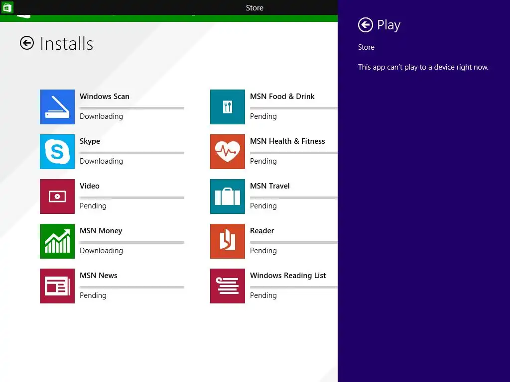The width and height of the screenshot is (510, 382).
Task: Open the Windows Reading List icon
Action: pos(227,286)
